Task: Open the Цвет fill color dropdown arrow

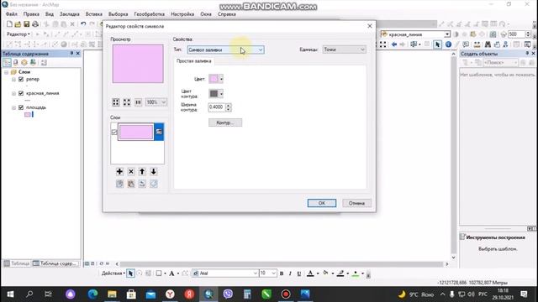Action: (221, 79)
